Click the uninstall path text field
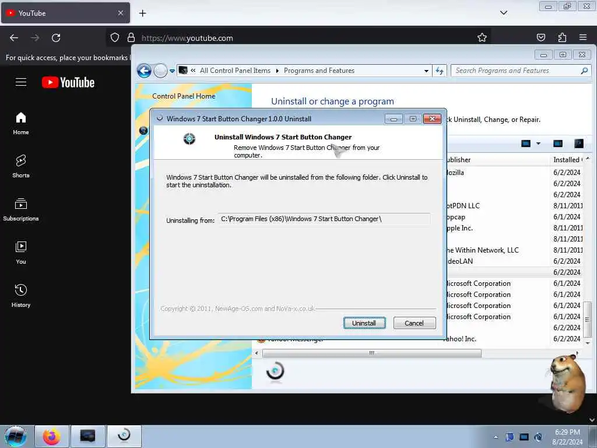The height and width of the screenshot is (448, 597). coord(324,219)
